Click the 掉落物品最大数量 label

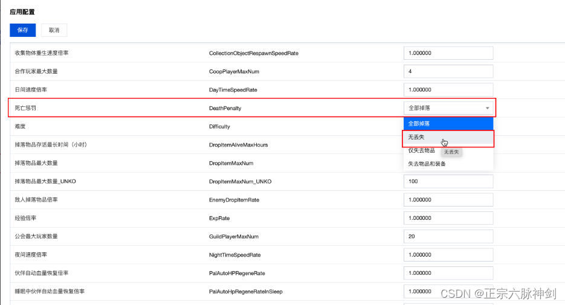[36, 163]
